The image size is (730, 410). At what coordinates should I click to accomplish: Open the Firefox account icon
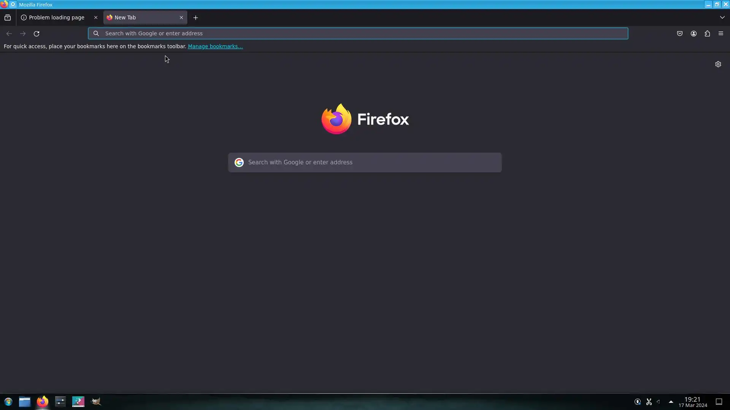[693, 33]
